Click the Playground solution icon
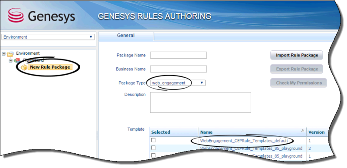 17,60
